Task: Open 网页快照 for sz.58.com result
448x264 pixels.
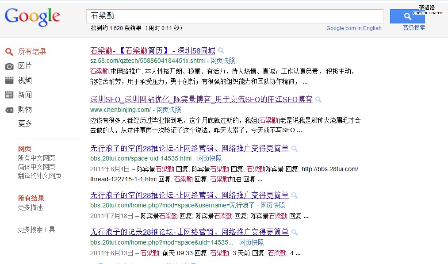Action: (222, 61)
